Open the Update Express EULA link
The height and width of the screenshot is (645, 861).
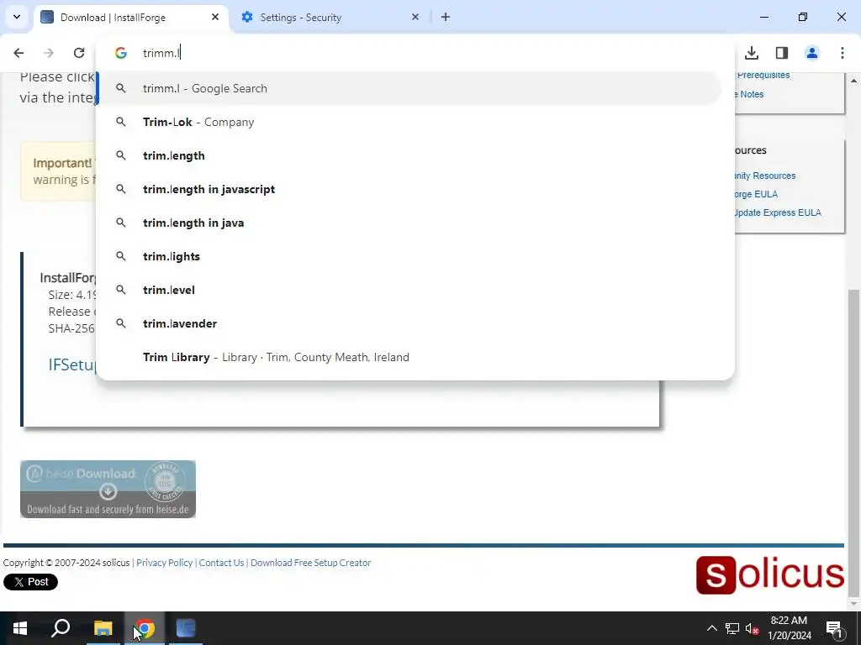pos(778,212)
